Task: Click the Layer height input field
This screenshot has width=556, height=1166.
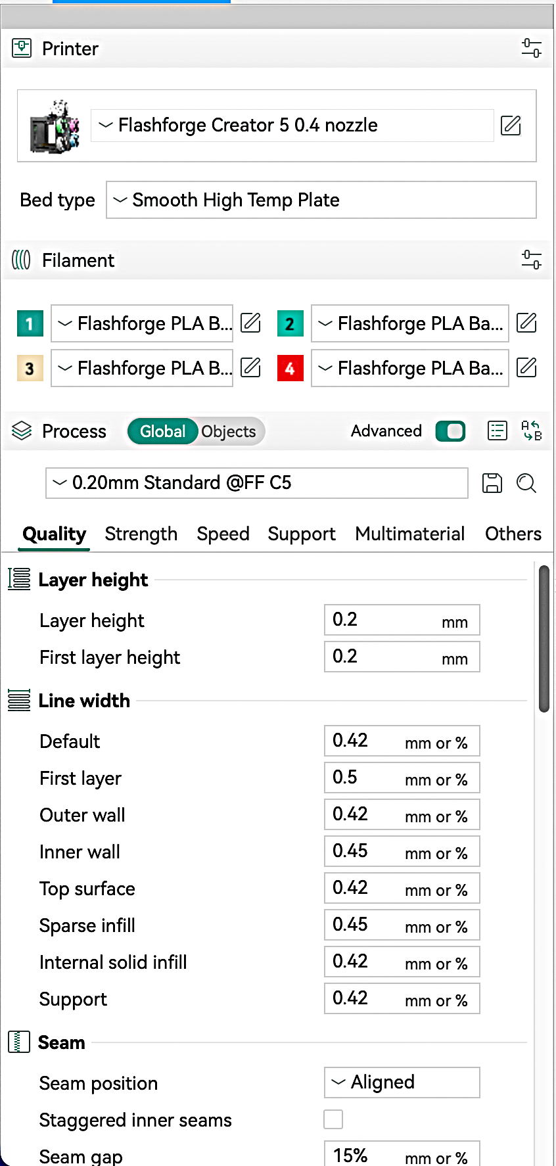Action: [402, 620]
